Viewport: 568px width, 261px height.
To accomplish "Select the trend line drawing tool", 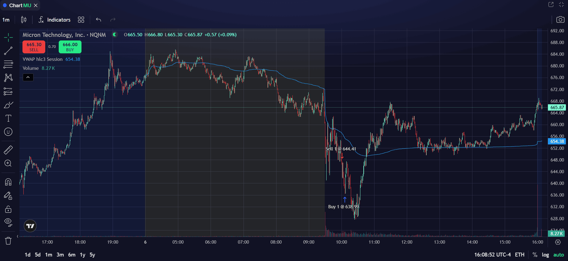I will 8,51.
